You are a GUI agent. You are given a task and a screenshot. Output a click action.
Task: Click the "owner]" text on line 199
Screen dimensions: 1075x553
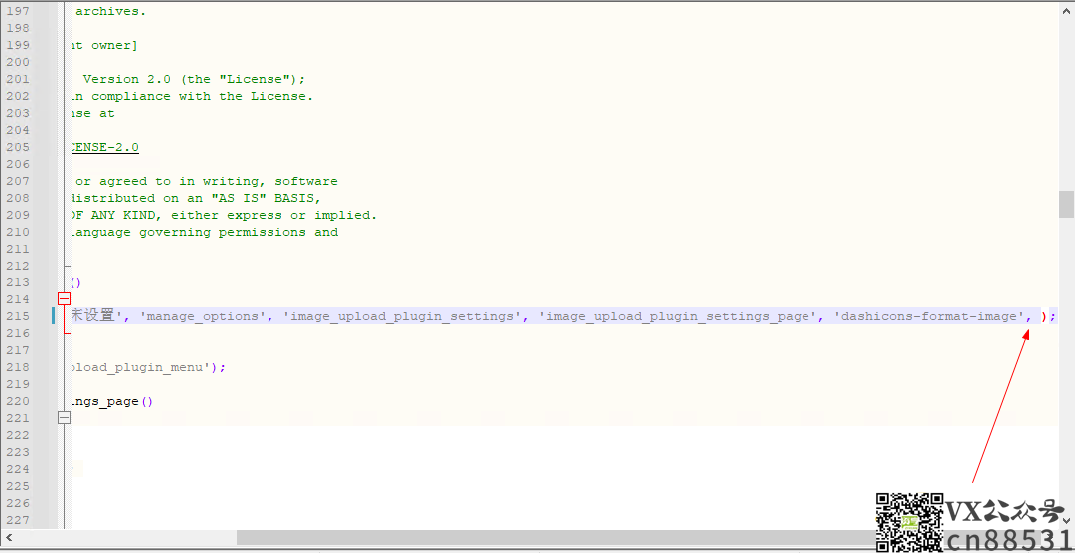(x=113, y=45)
